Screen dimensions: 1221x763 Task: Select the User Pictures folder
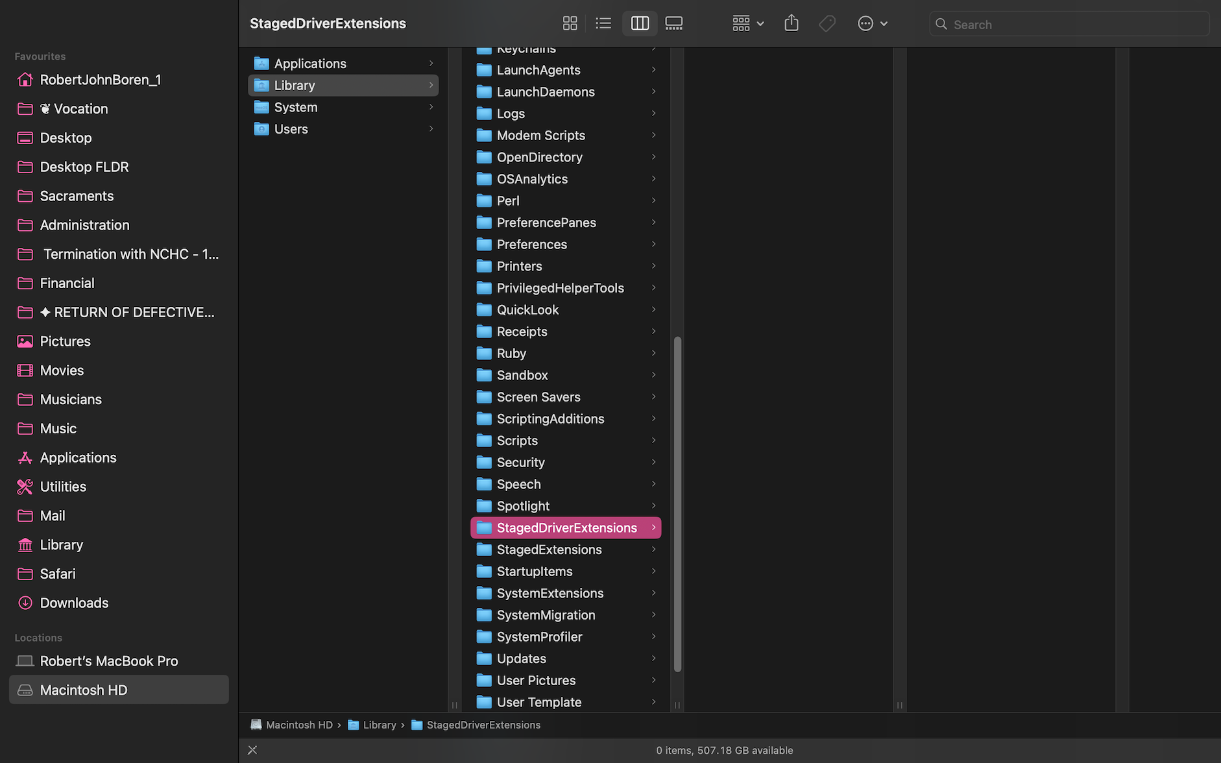[x=566, y=681]
